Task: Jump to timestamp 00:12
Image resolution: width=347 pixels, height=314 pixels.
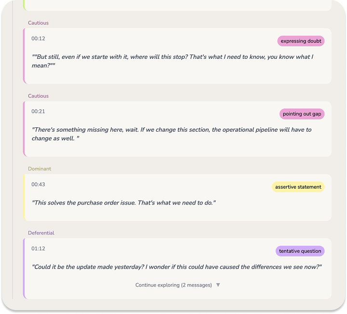Action: 38,39
